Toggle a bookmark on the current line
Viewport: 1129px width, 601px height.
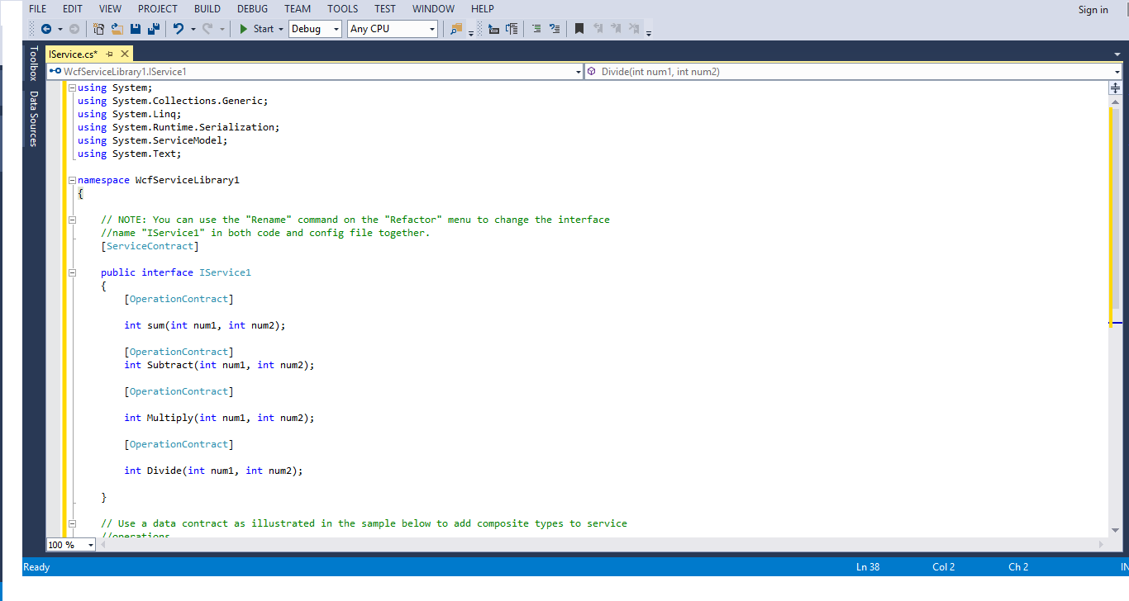pyautogui.click(x=579, y=29)
